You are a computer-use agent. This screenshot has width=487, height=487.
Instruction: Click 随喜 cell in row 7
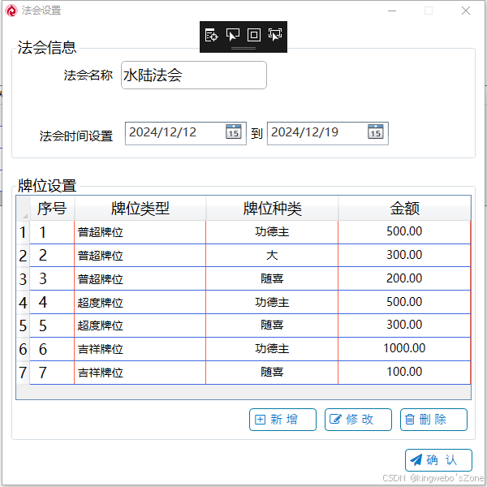272,373
